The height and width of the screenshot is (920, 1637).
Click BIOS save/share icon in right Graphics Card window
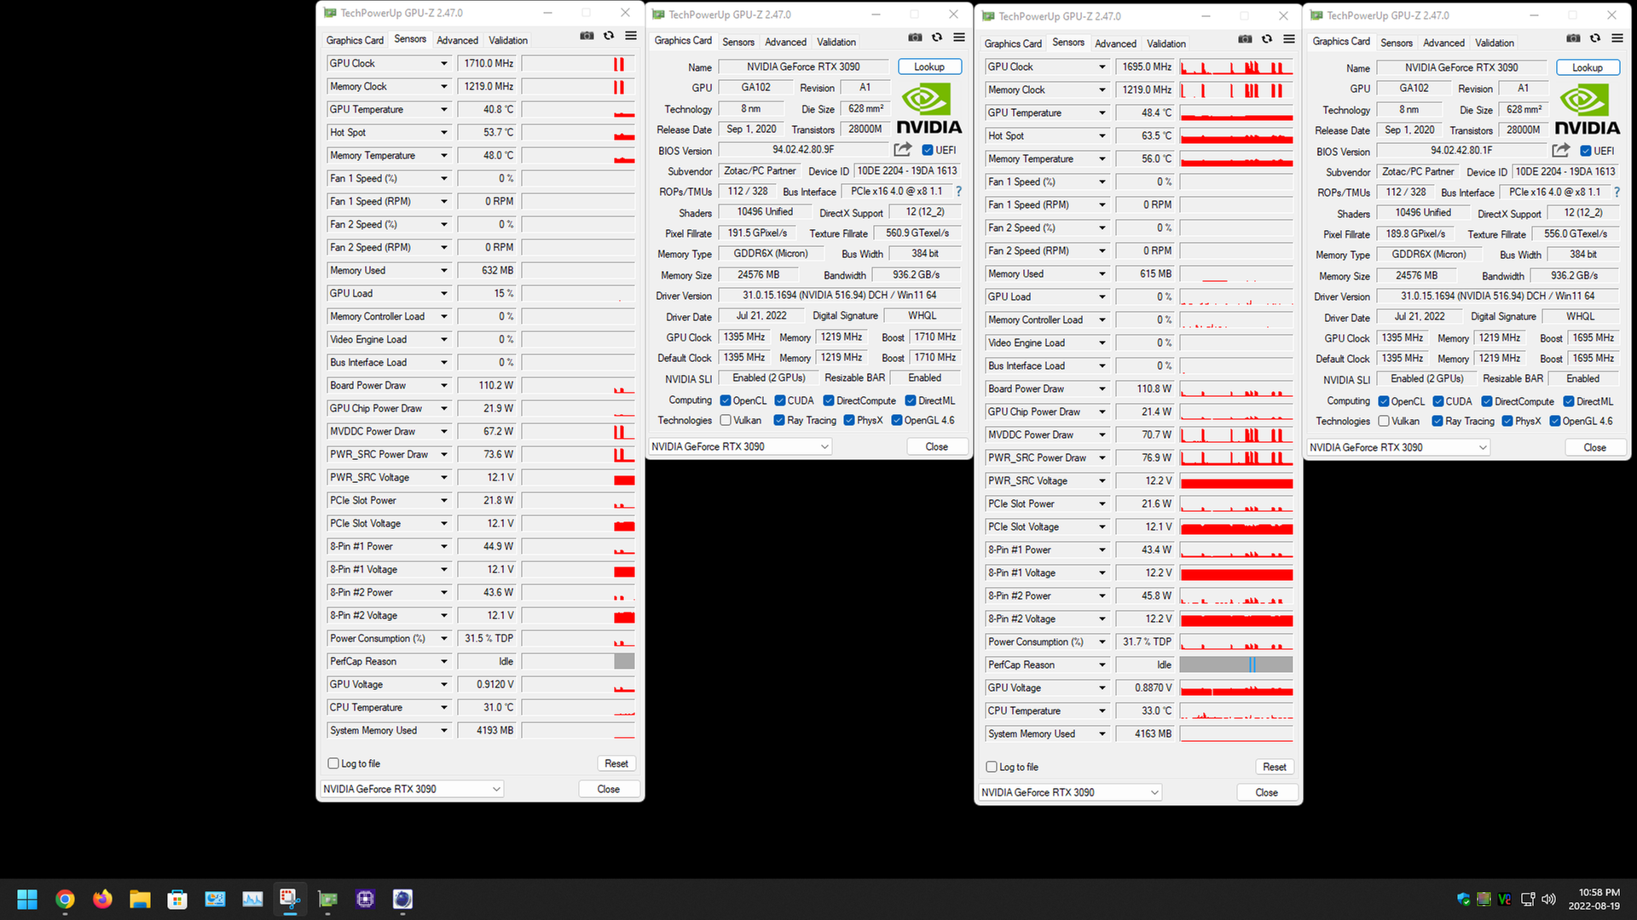(1560, 151)
